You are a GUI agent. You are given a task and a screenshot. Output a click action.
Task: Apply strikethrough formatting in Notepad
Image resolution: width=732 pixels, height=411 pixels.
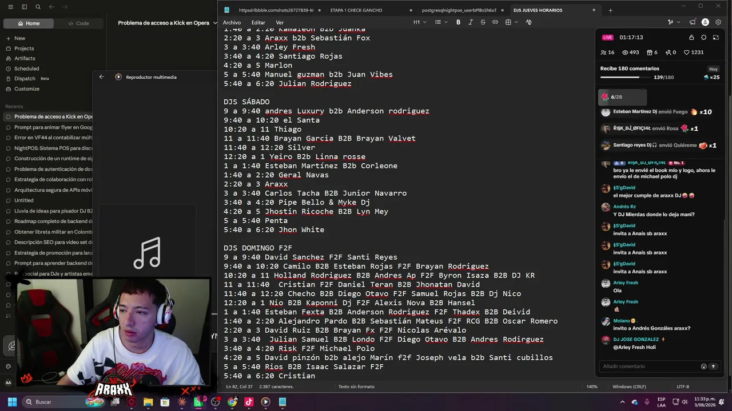483,22
